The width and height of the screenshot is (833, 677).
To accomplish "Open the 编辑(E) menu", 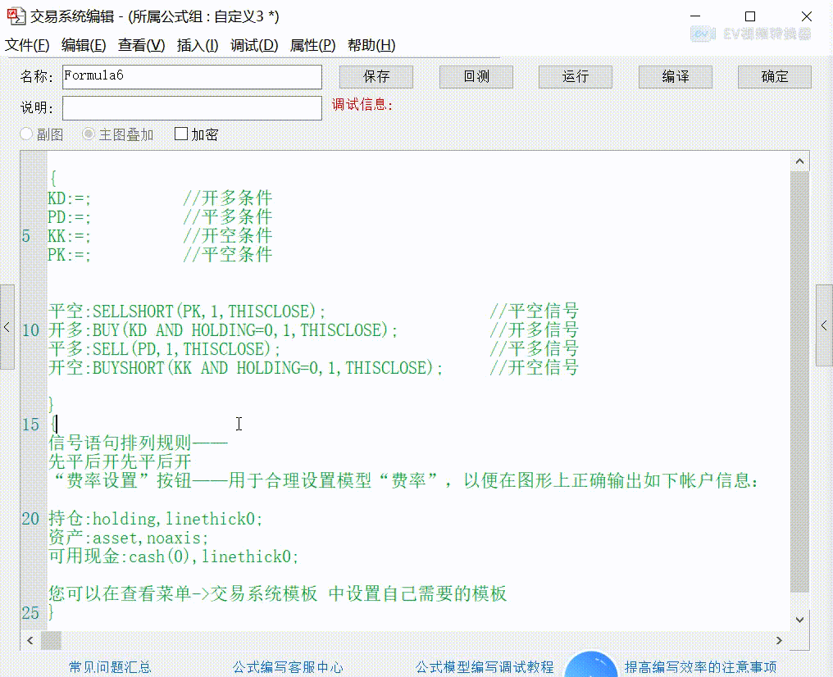I will (x=84, y=46).
